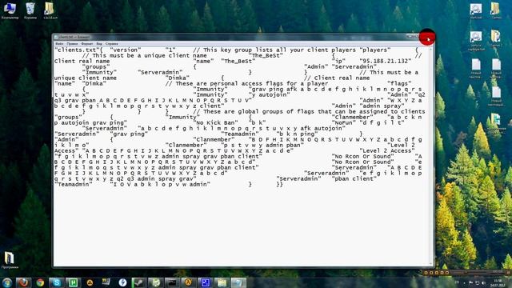This screenshot has height=288, width=512.
Task: Open the Файл menu in Notepad
Action: [x=59, y=43]
